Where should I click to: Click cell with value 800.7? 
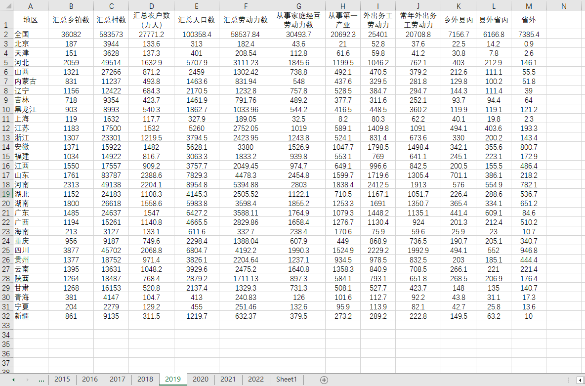pos(529,147)
